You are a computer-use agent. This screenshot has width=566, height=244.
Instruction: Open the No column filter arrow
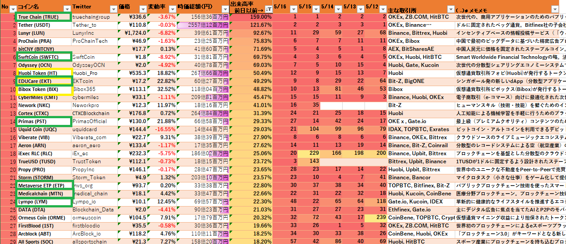coord(13,8)
